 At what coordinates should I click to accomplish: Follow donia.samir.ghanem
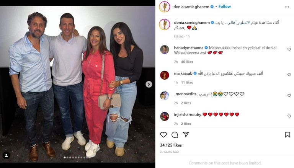coord(224,7)
